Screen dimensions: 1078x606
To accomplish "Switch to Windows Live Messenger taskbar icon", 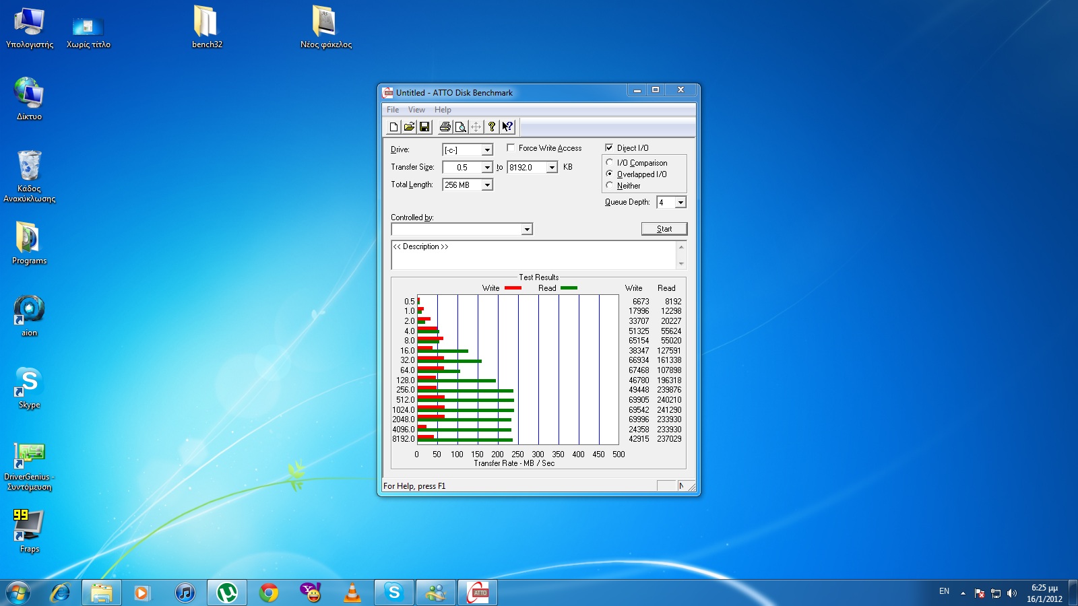I will click(x=436, y=593).
